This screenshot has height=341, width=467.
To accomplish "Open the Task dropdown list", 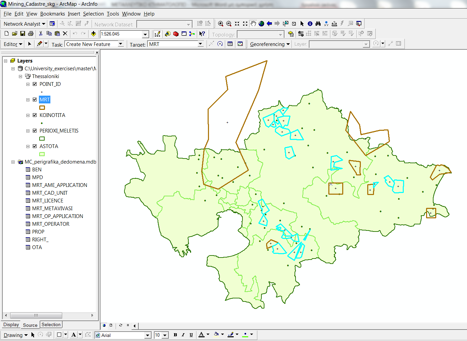I will coord(121,44).
